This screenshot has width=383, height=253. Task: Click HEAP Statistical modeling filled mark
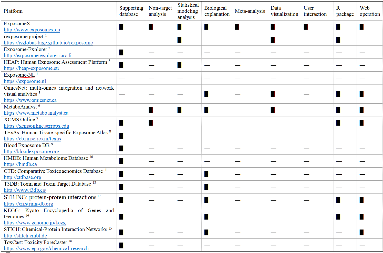coord(179,65)
